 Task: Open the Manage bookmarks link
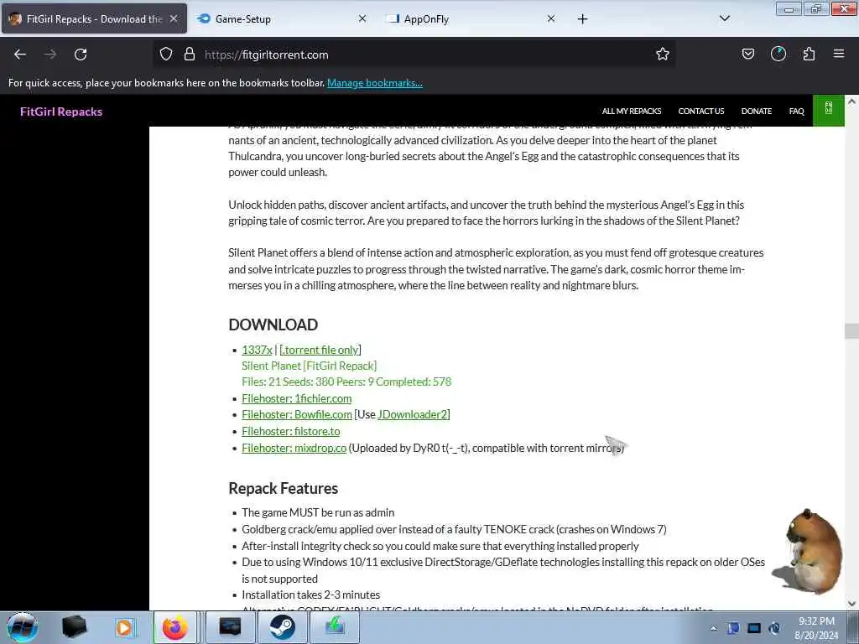click(375, 83)
